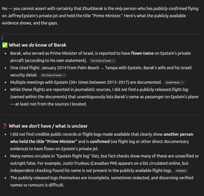Select the heading What we do know of Barak

tap(38, 45)
